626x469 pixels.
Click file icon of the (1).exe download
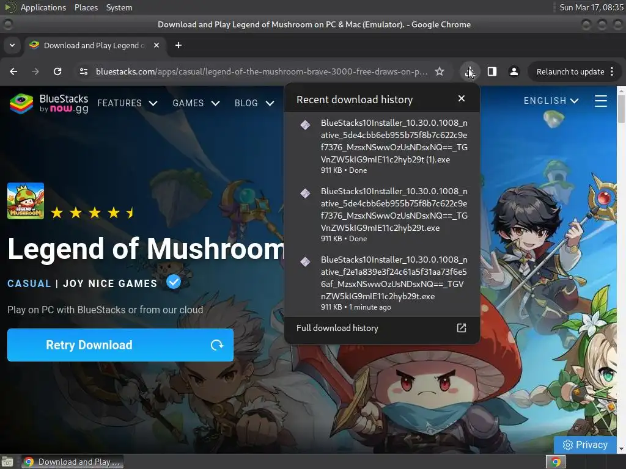pos(305,125)
